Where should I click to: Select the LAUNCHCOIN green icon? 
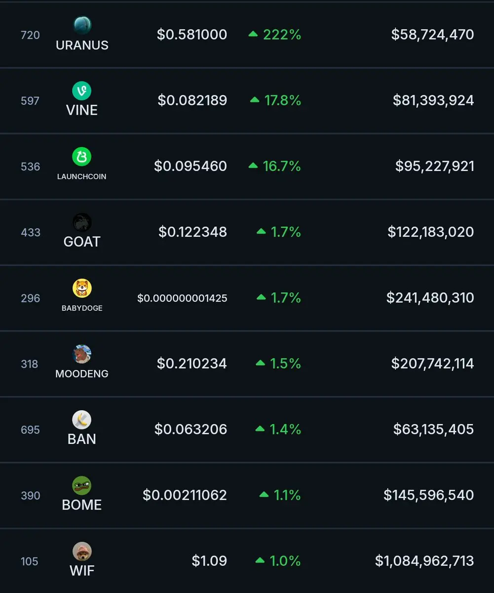coord(82,157)
